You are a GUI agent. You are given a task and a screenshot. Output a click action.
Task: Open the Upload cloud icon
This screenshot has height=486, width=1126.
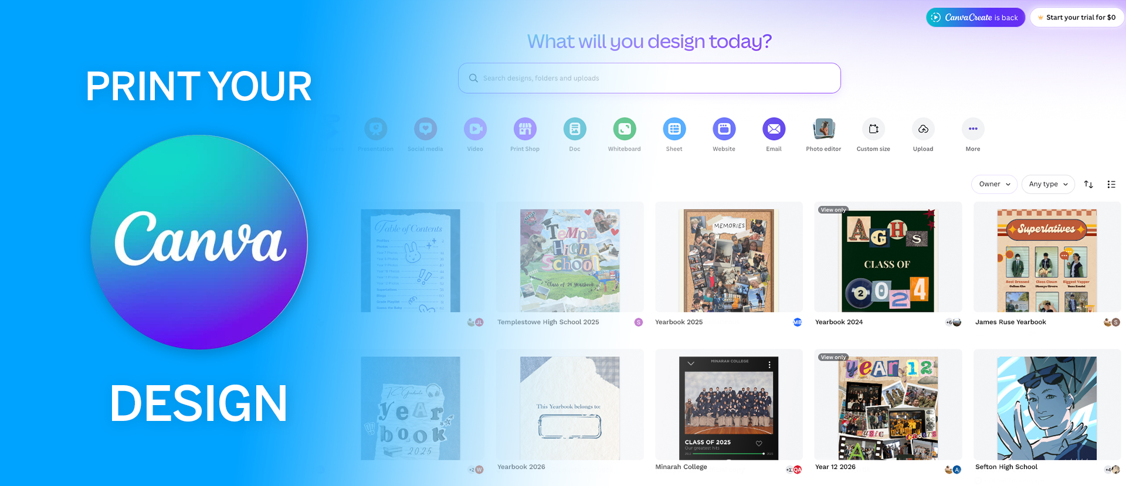click(923, 129)
